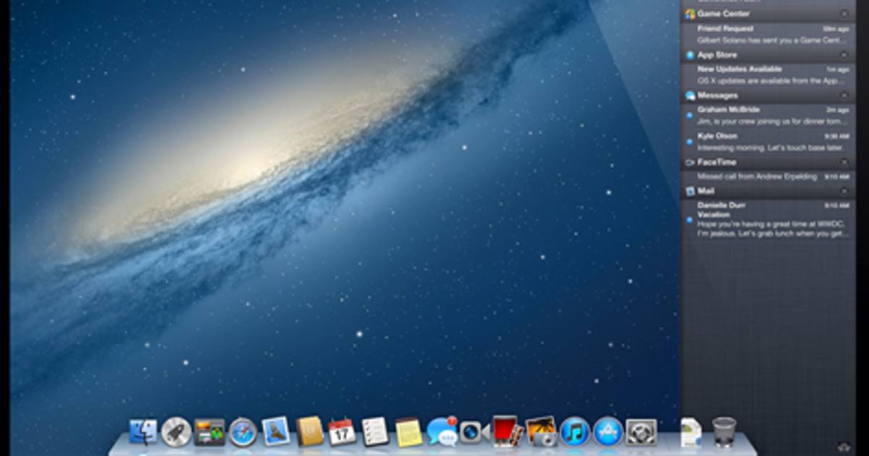
Task: Open Contacts address book icon
Action: click(309, 432)
